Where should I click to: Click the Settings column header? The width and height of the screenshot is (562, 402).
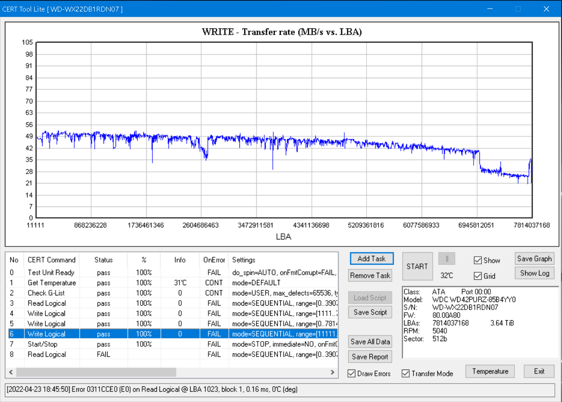coord(243,260)
